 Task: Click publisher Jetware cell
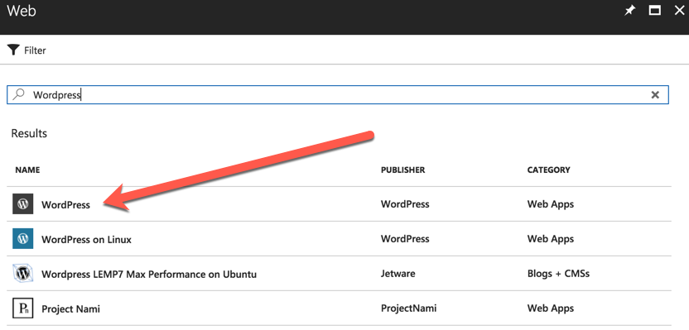point(398,274)
